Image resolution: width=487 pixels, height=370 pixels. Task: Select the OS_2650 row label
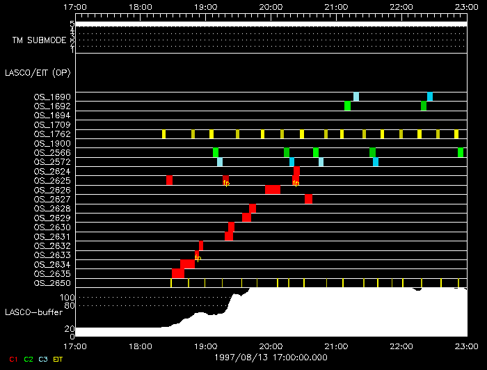(x=52, y=283)
